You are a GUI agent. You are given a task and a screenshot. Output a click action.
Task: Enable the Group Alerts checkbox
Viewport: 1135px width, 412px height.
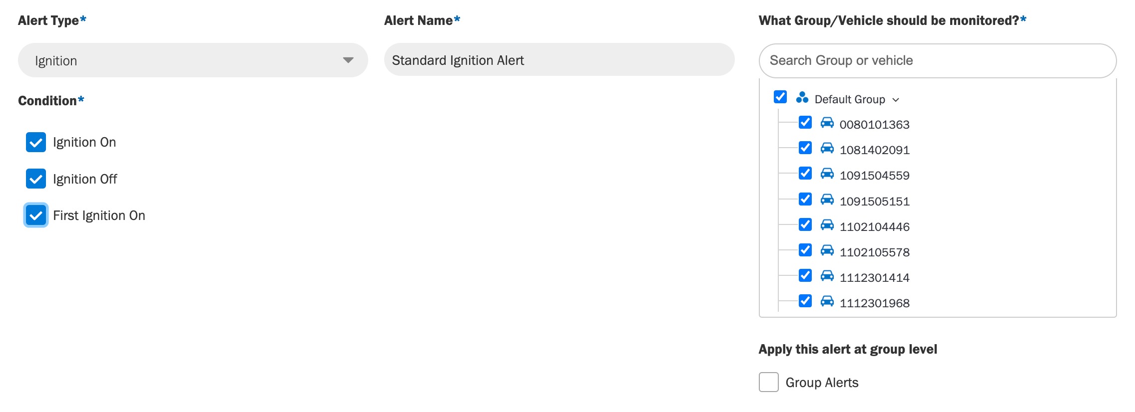tap(768, 382)
